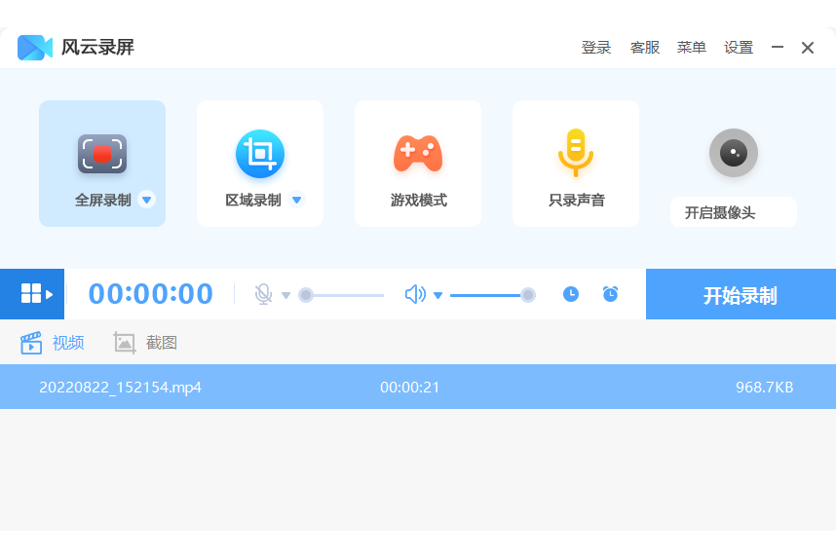Click the speaker volume slider handle
Viewport: 836px width, 557px height.
528,294
